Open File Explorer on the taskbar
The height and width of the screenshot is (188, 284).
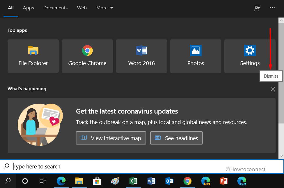point(79,181)
